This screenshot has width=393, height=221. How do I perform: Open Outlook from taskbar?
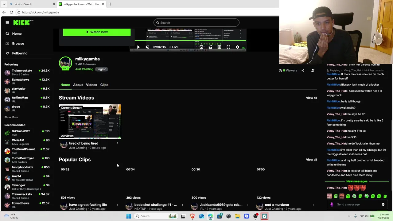[201, 216]
